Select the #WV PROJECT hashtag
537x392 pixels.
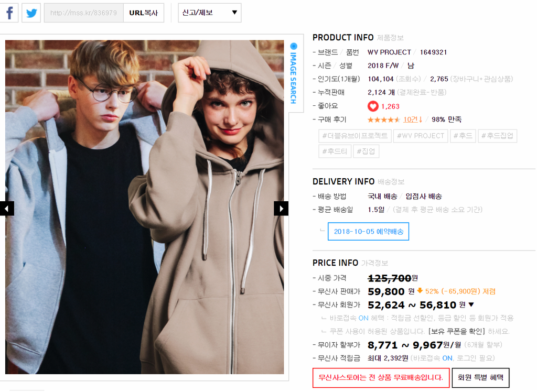[x=421, y=136]
